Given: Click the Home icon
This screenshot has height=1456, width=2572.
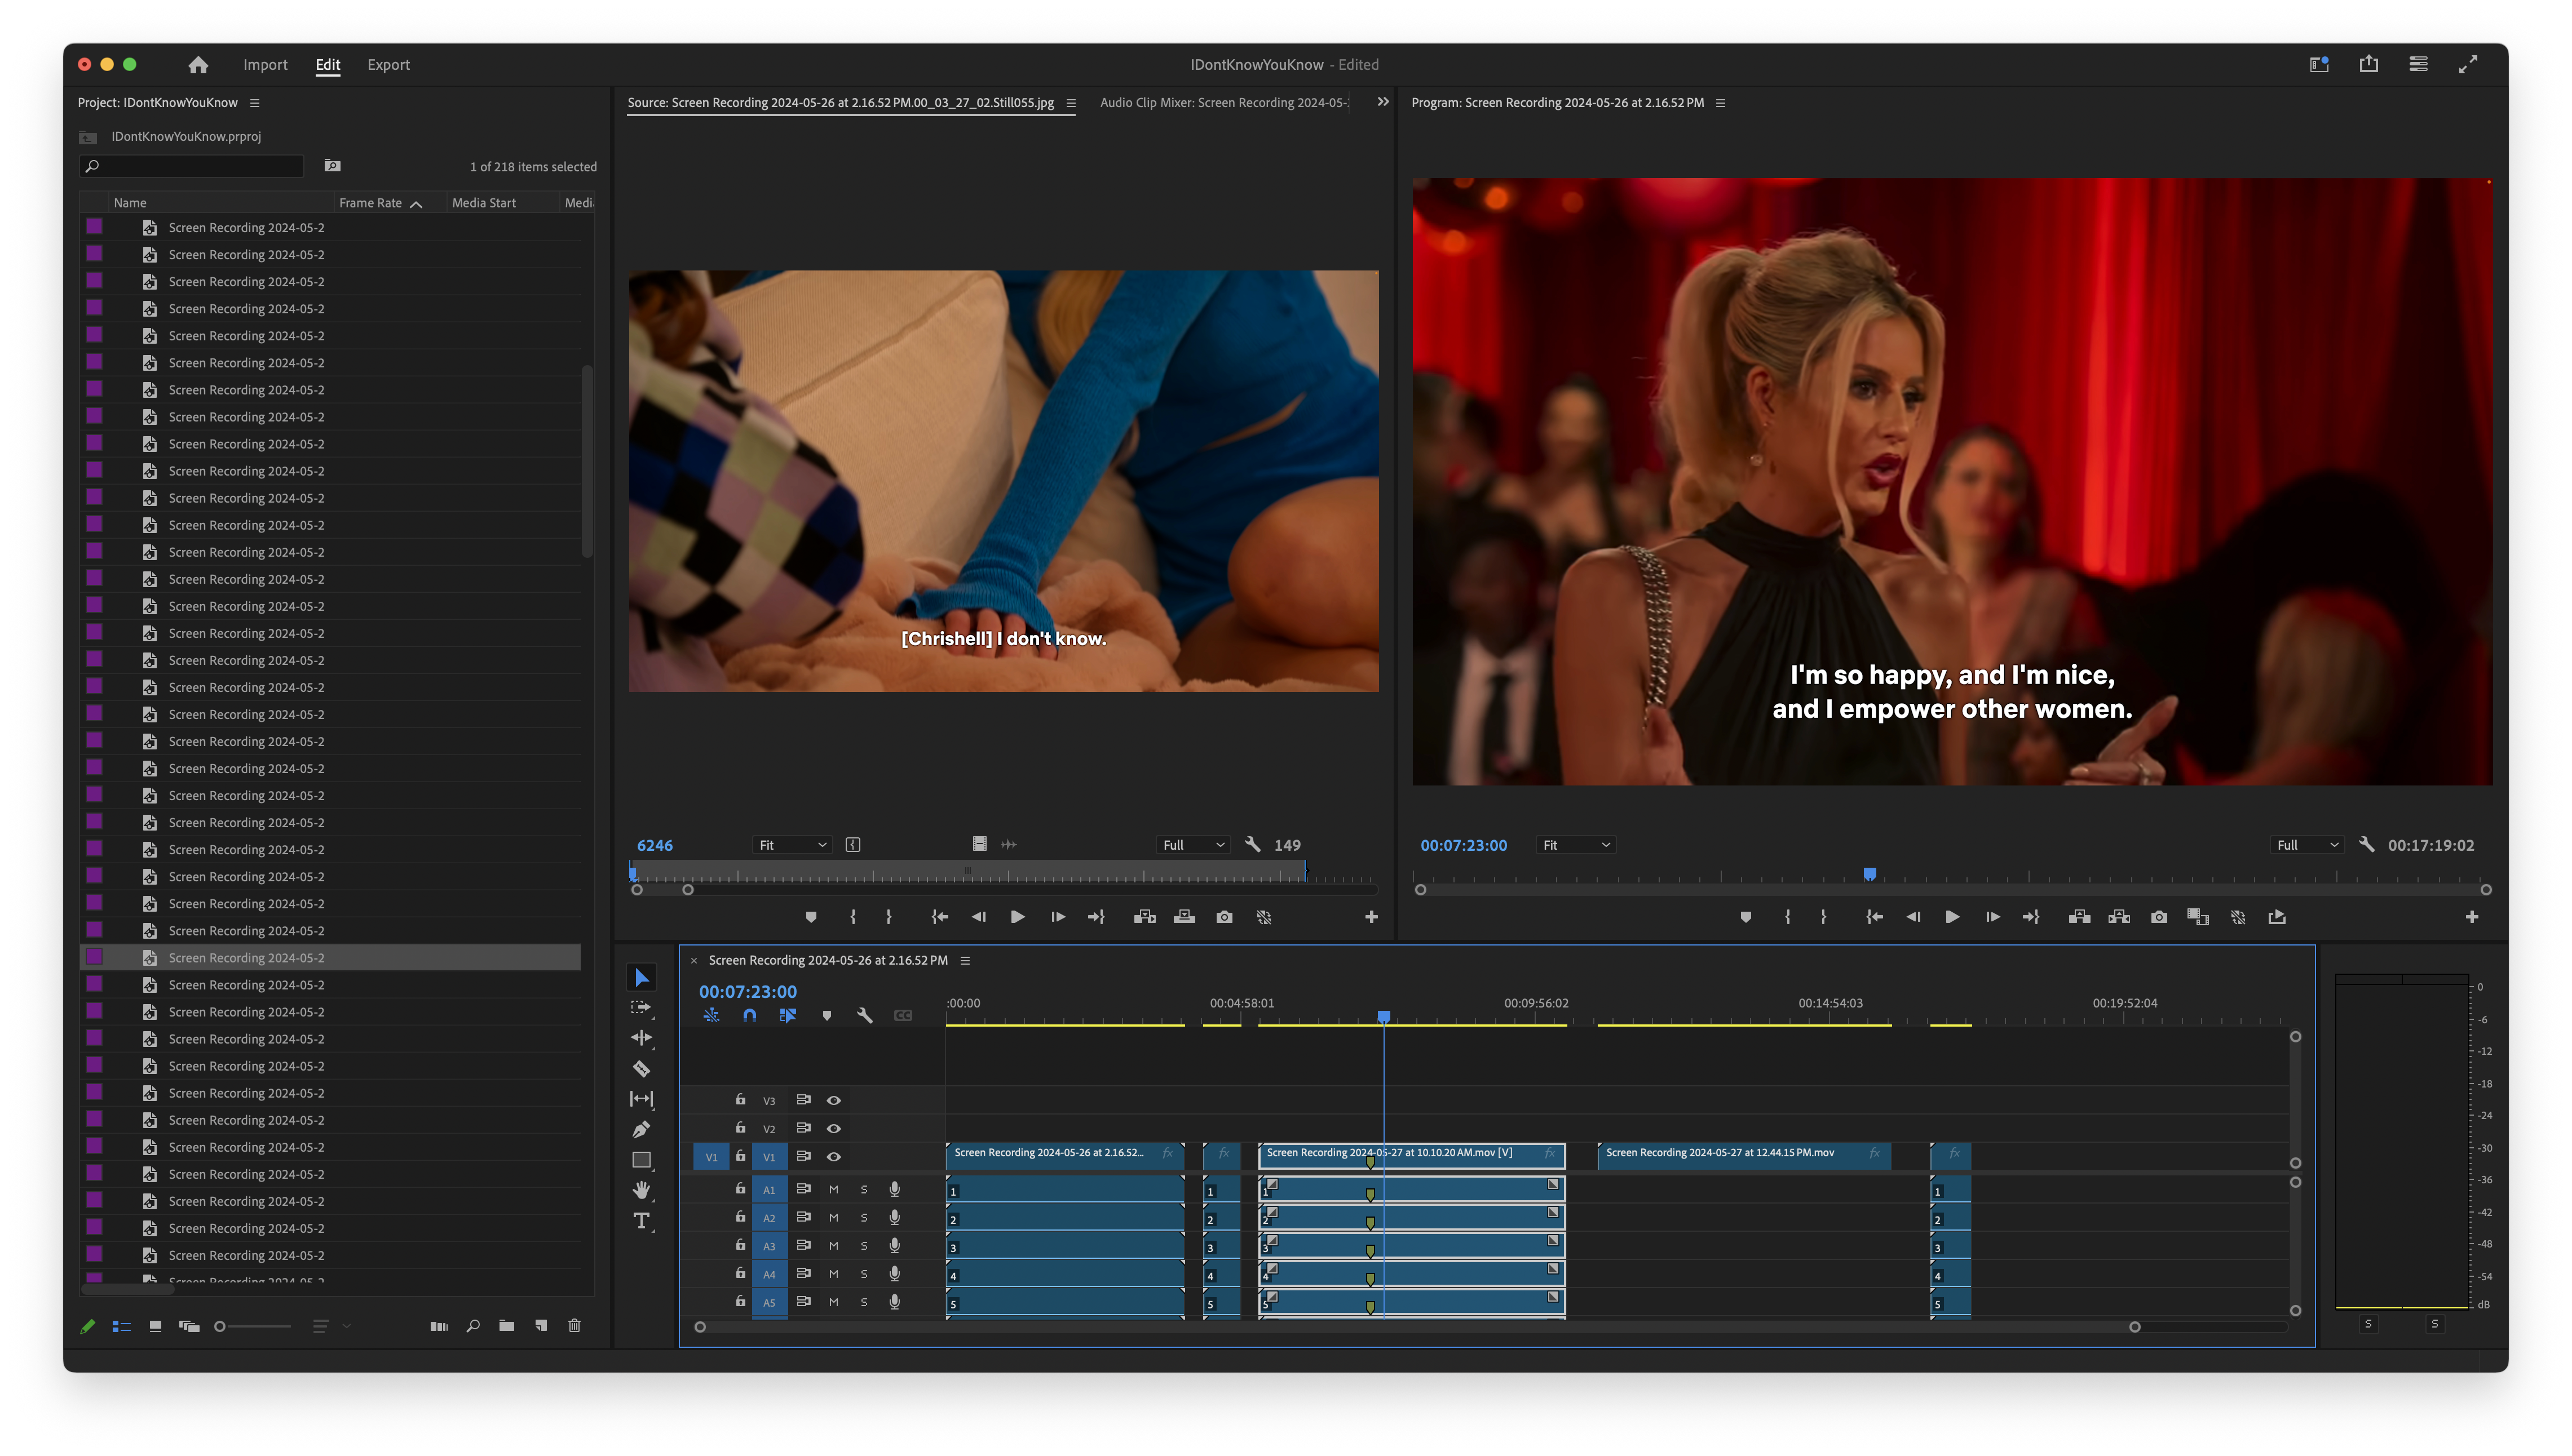Looking at the screenshot, I should (198, 65).
